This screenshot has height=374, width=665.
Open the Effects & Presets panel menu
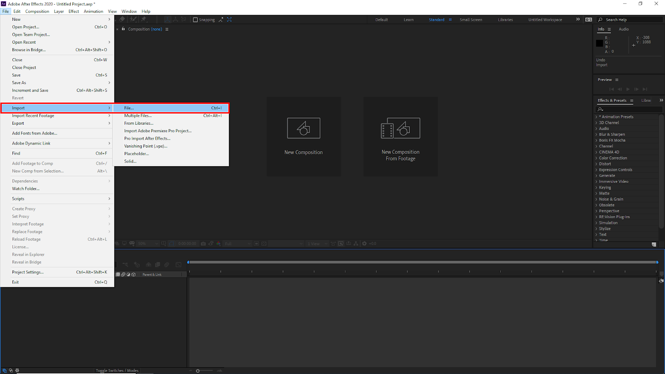pyautogui.click(x=632, y=101)
